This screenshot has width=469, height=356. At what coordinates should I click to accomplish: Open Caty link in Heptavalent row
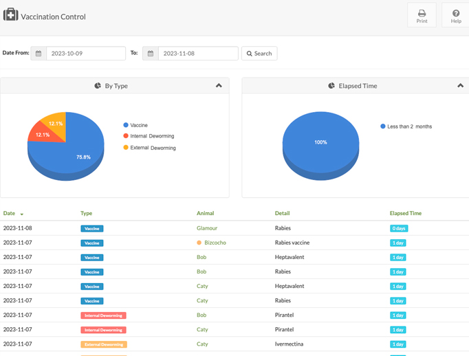202,286
